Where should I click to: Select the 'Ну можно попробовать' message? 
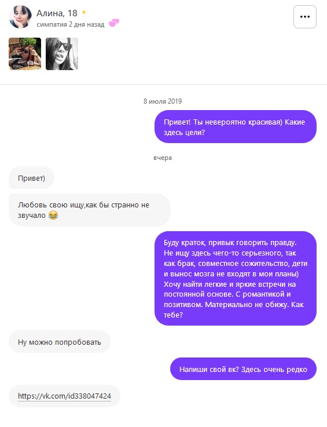[60, 342]
